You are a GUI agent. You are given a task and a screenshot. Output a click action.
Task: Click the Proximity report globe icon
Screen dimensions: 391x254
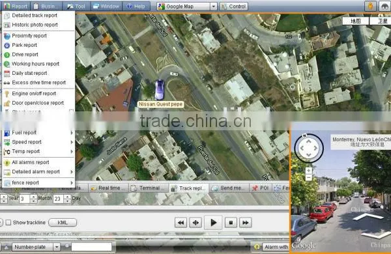coord(7,36)
